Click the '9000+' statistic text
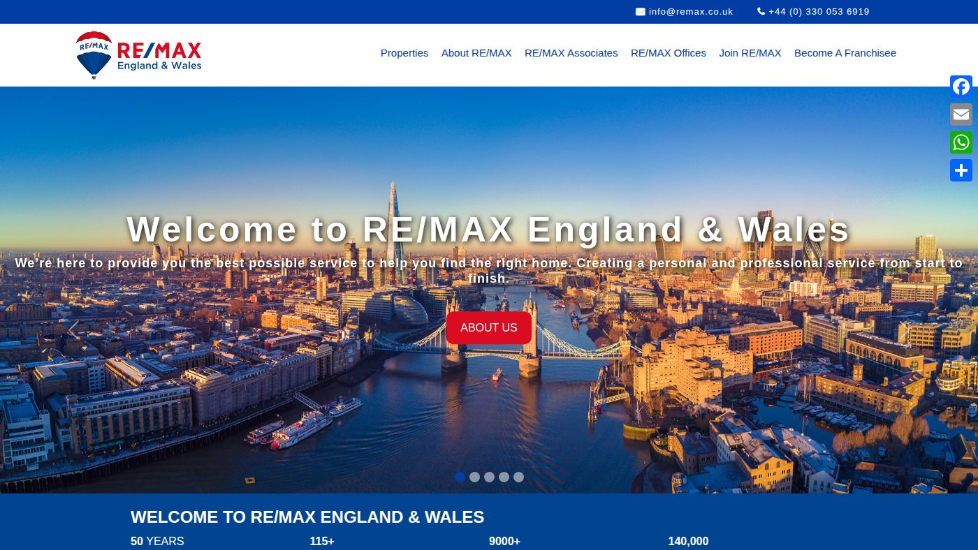This screenshot has width=978, height=550. (504, 542)
